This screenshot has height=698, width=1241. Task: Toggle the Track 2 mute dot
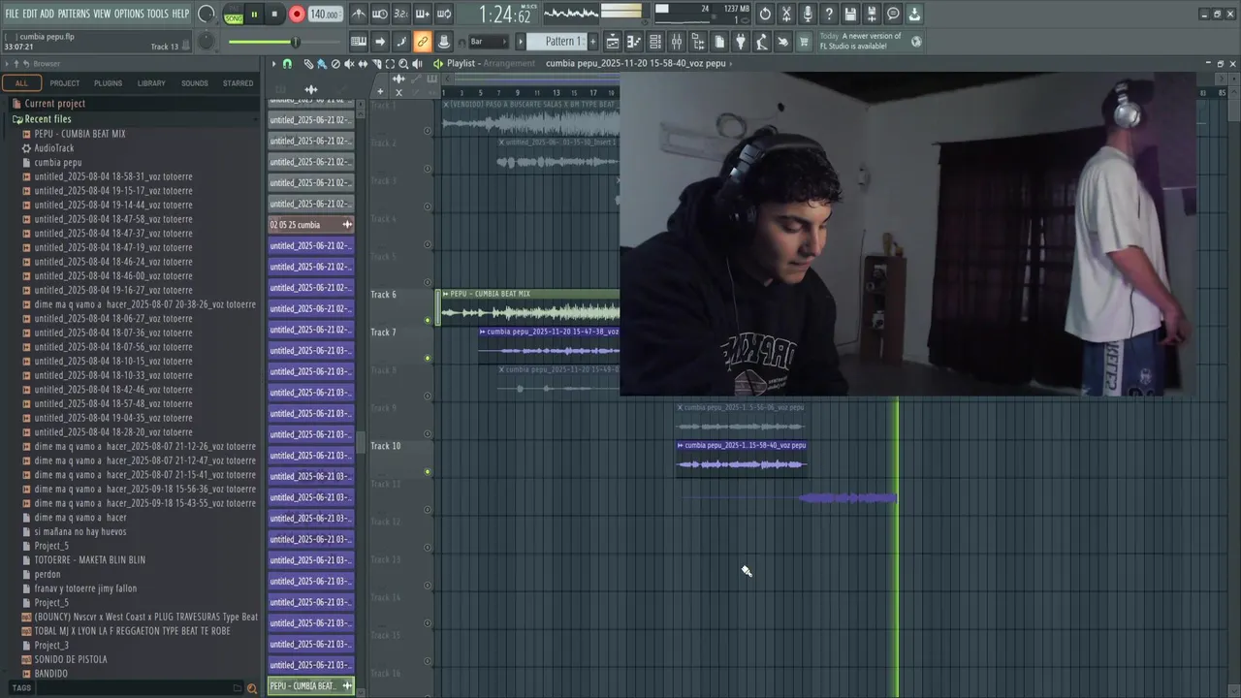coord(428,169)
